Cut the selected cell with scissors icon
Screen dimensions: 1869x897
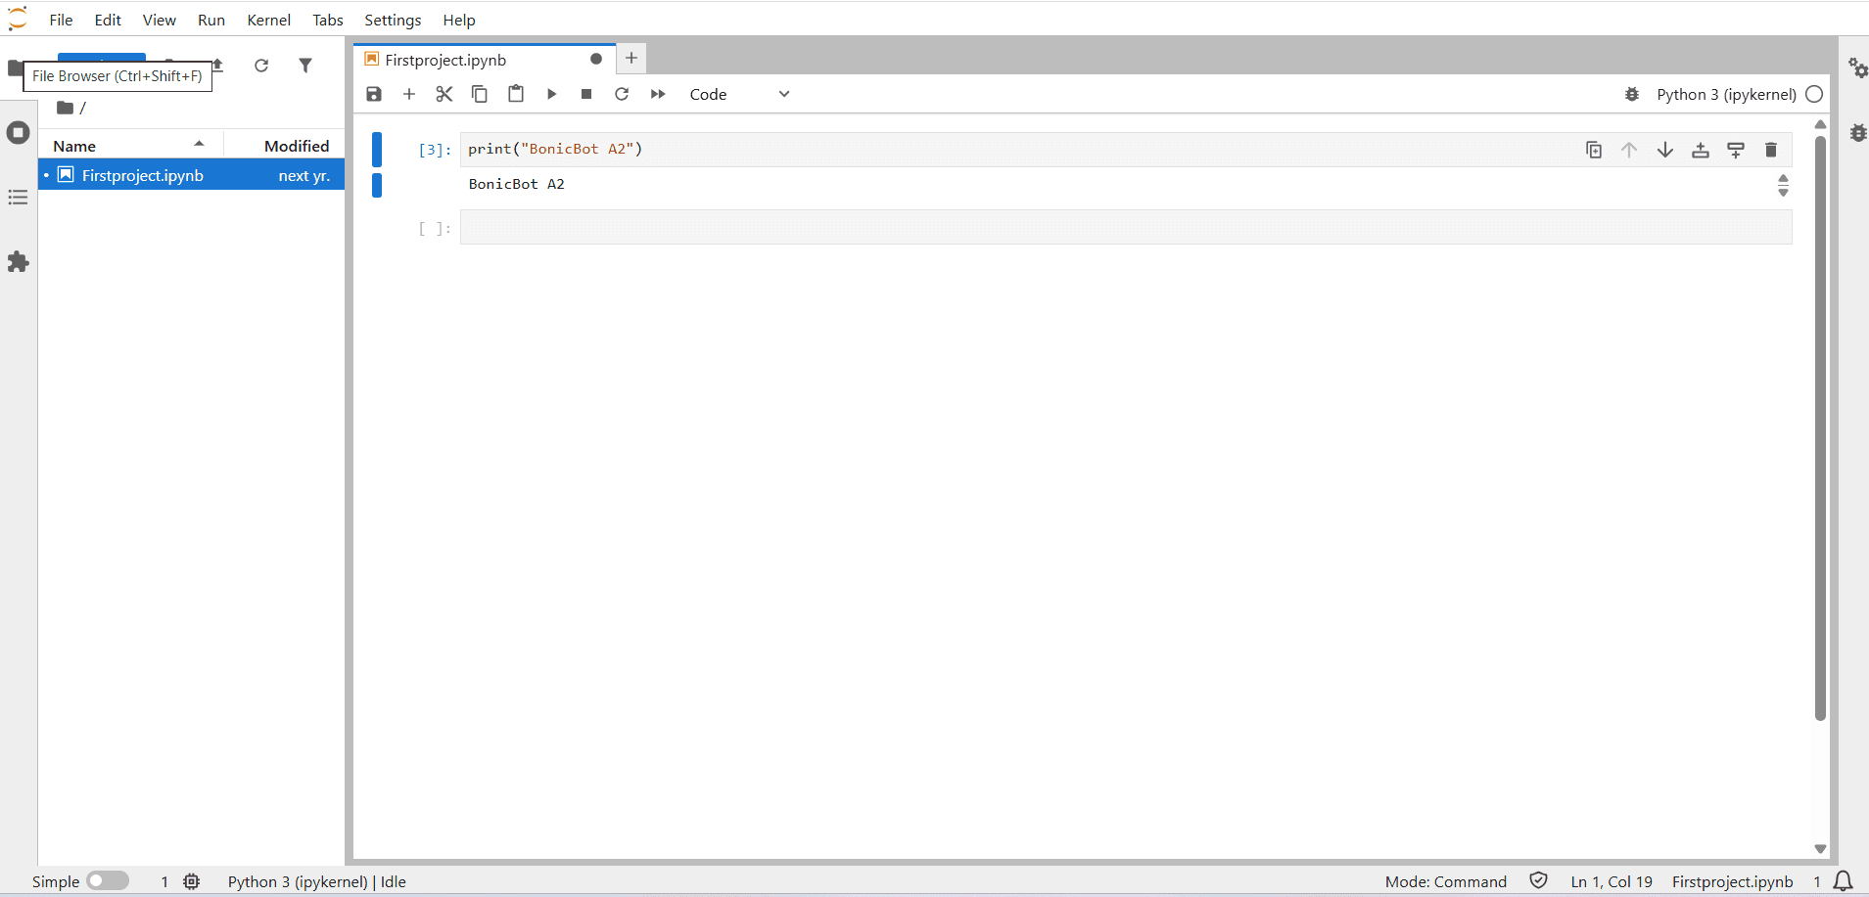pyautogui.click(x=444, y=94)
